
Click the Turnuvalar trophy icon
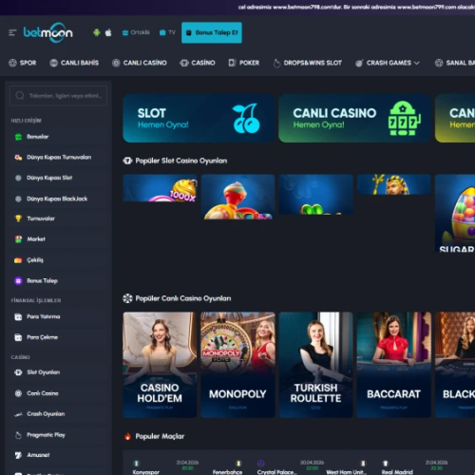pyautogui.click(x=18, y=218)
